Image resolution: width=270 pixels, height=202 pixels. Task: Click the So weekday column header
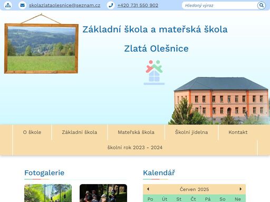pyautogui.click(x=223, y=199)
